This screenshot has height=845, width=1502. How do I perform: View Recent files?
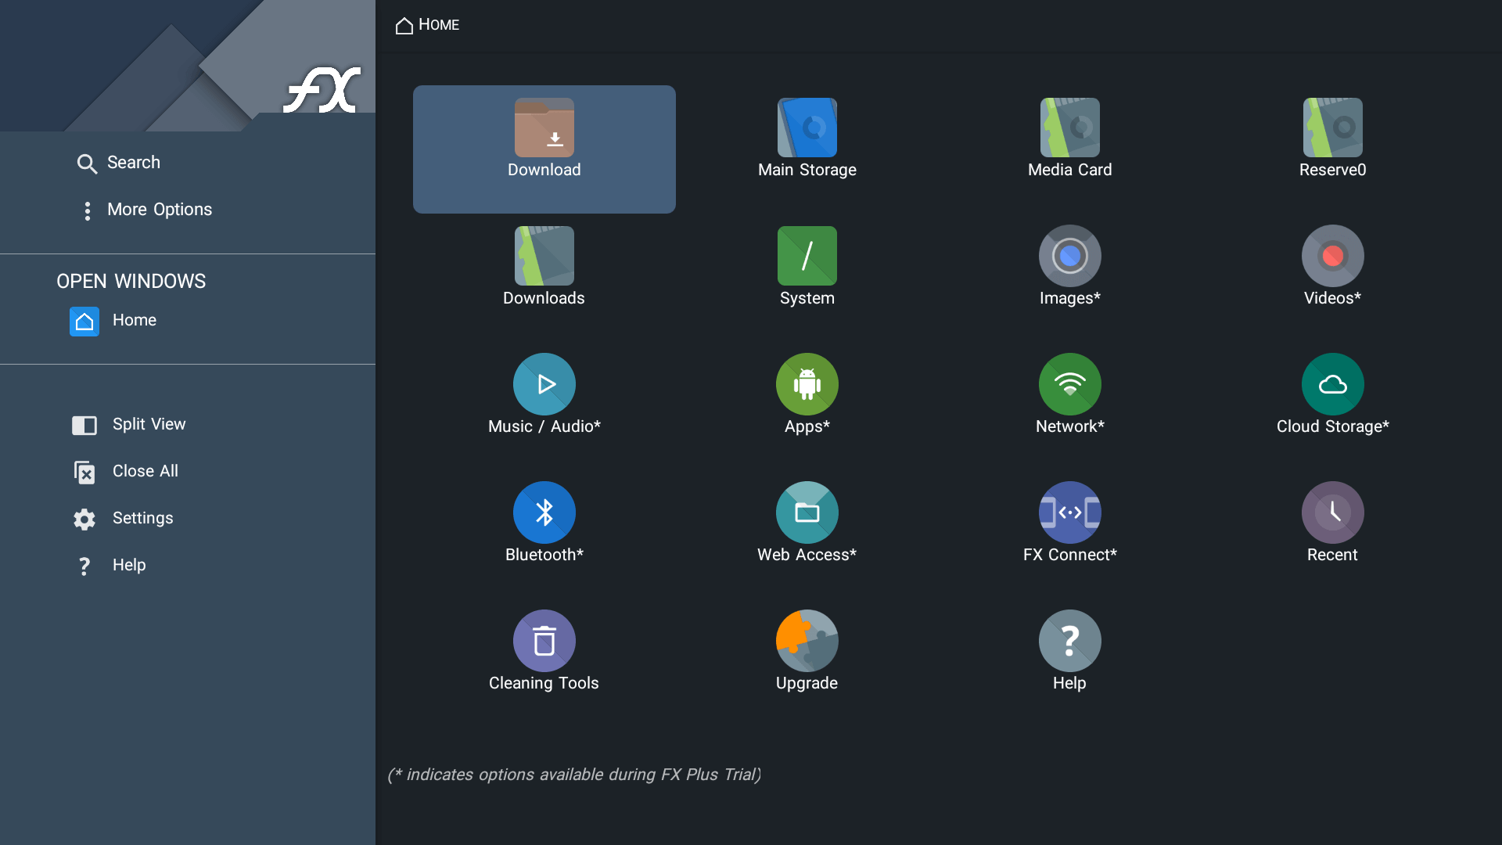[x=1332, y=523]
